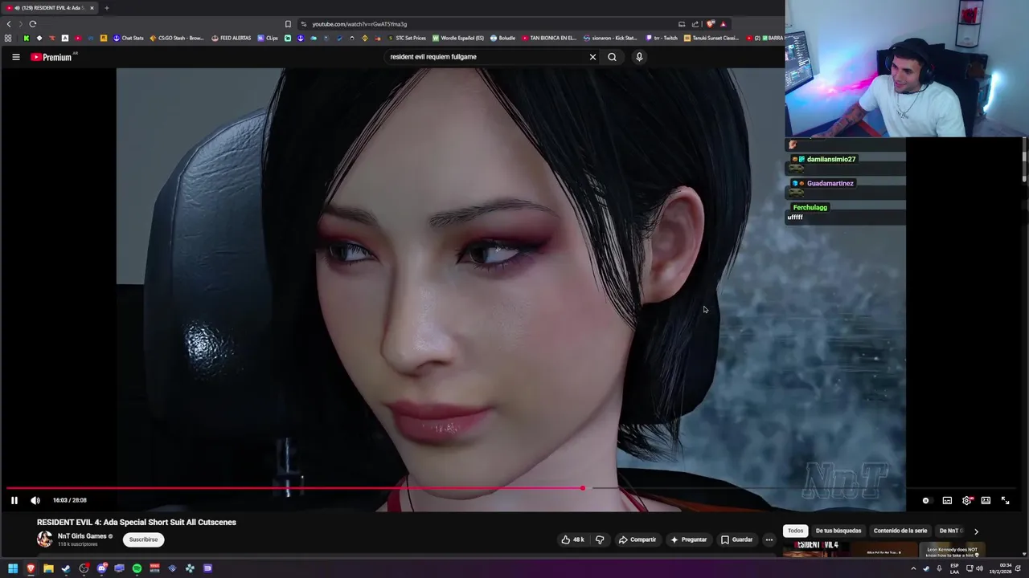This screenshot has width=1029, height=578.
Task: Select the De tus búsquedas chip
Action: (x=838, y=531)
